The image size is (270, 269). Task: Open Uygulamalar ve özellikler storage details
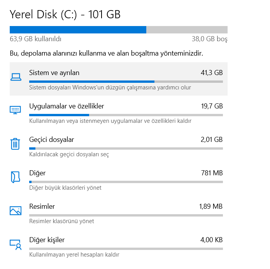tap(67, 106)
